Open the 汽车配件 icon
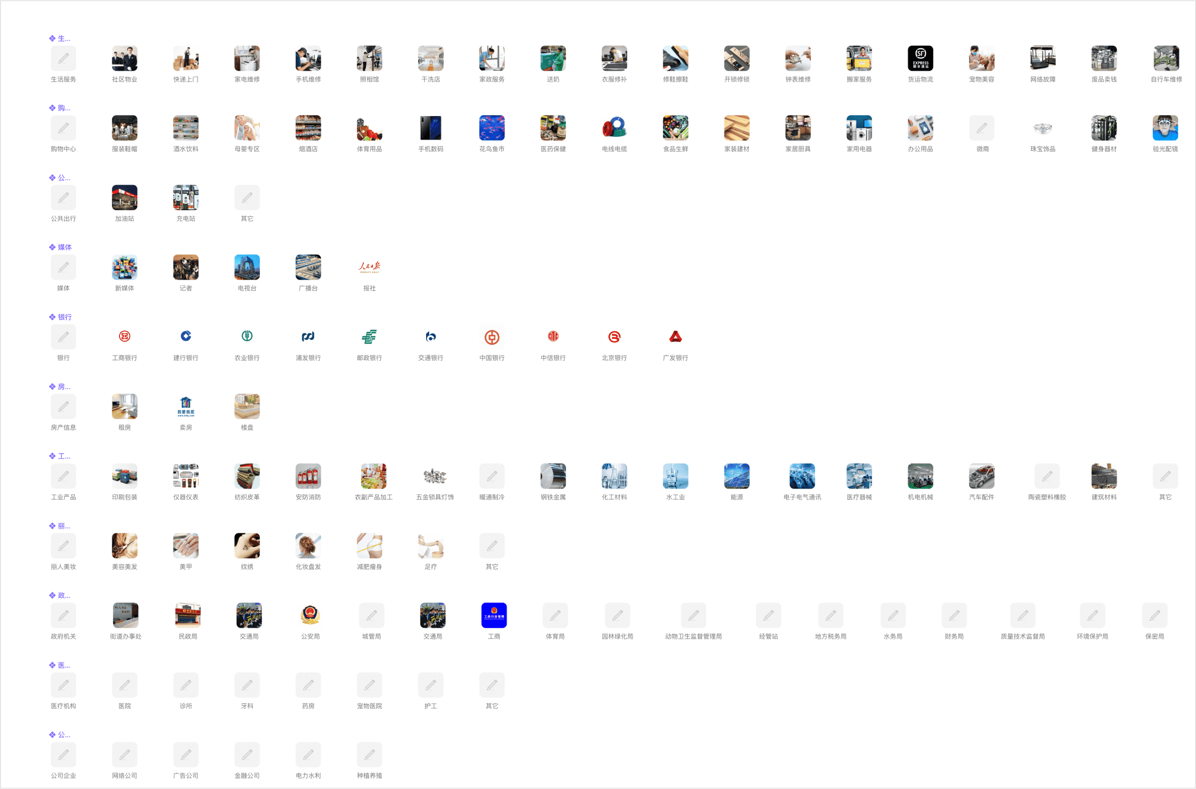Viewport: 1196px width, 789px height. [x=982, y=476]
